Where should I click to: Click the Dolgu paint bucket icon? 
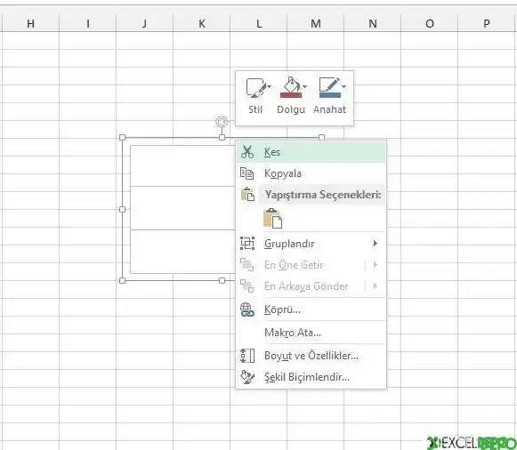click(291, 88)
